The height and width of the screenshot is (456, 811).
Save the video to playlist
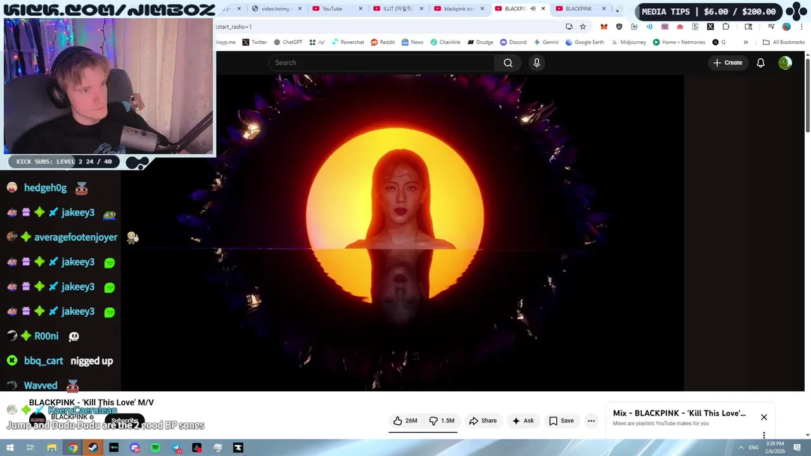561,421
